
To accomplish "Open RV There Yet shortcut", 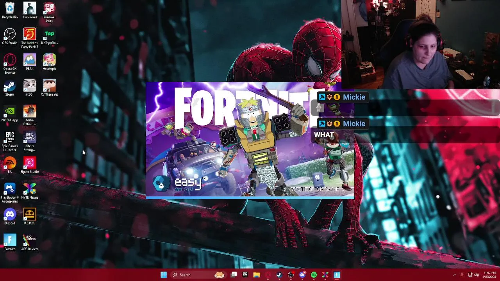I will (x=49, y=88).
